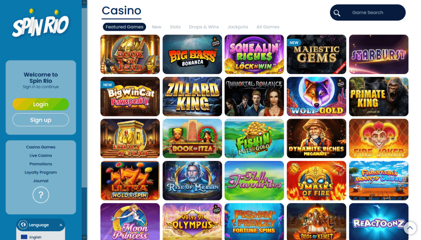
Task: Click the green Login button
Action: click(x=40, y=104)
